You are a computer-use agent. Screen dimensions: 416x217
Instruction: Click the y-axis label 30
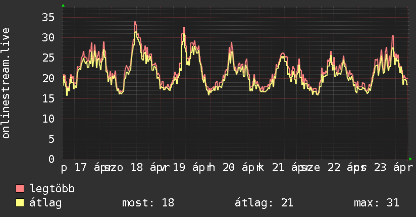tap(48, 38)
